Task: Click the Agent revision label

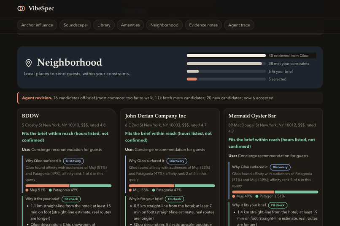Action: coord(37,98)
